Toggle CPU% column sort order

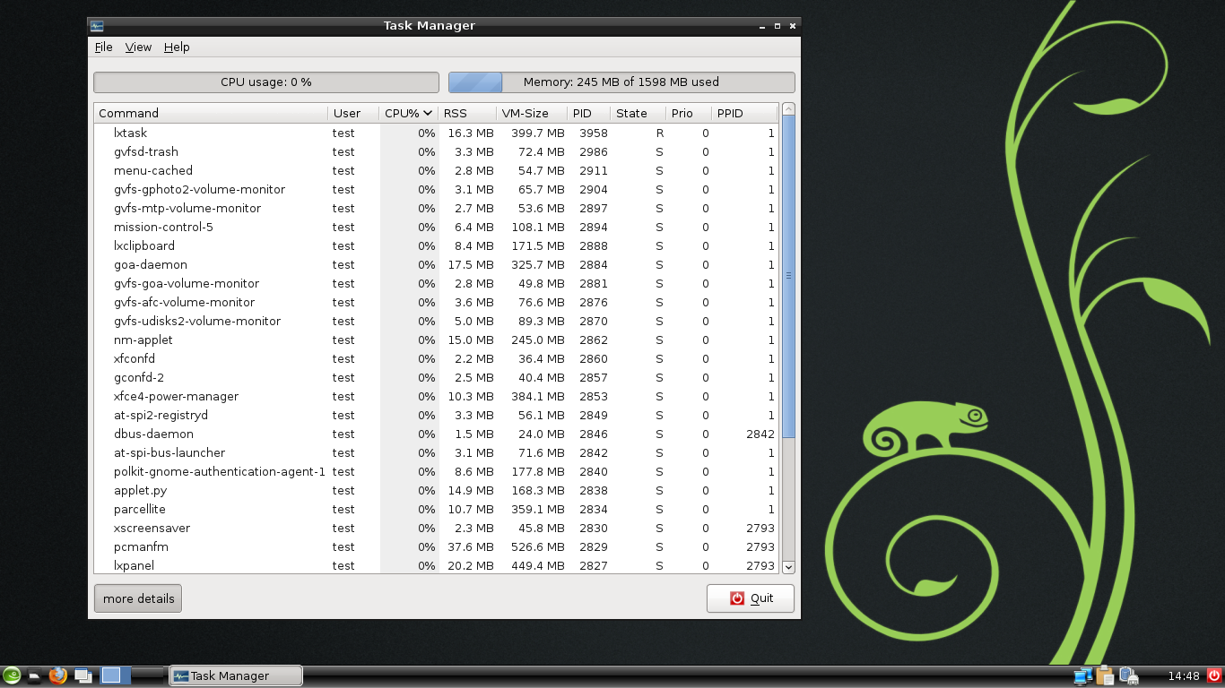pos(409,113)
